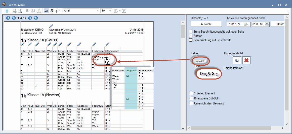The image size is (292, 134).
Task: Open the Arial font dropdown
Action: pos(97,11)
